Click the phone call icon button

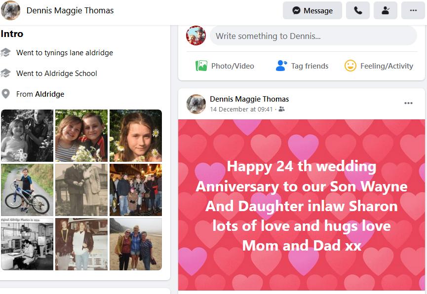[x=358, y=10]
